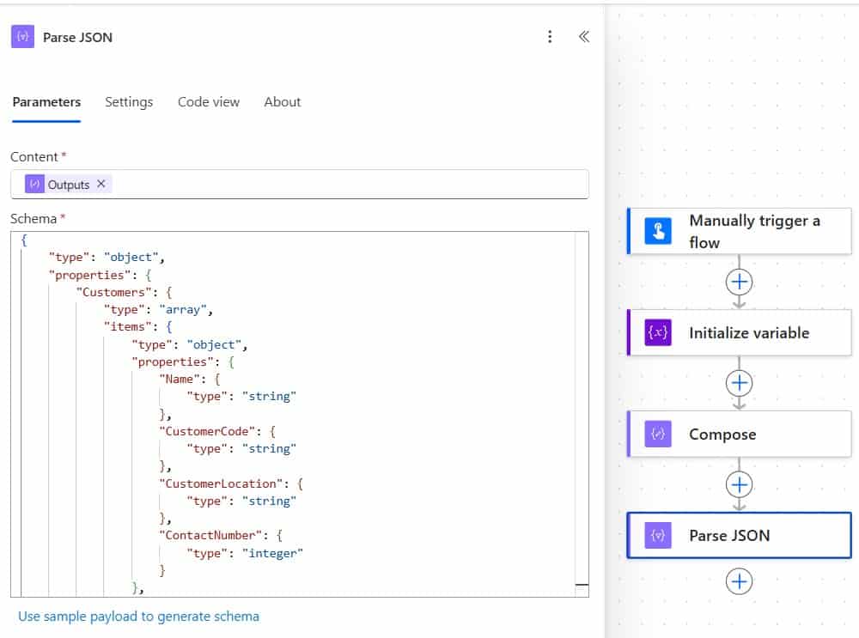
Task: Click the "array" type value in schema
Action: point(183,309)
